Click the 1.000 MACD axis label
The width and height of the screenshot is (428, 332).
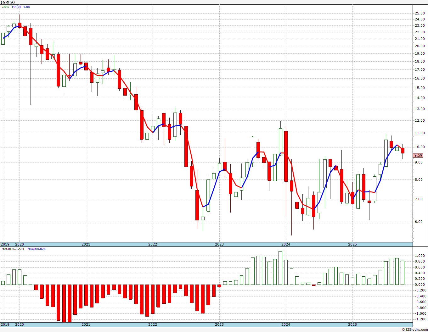(420, 256)
